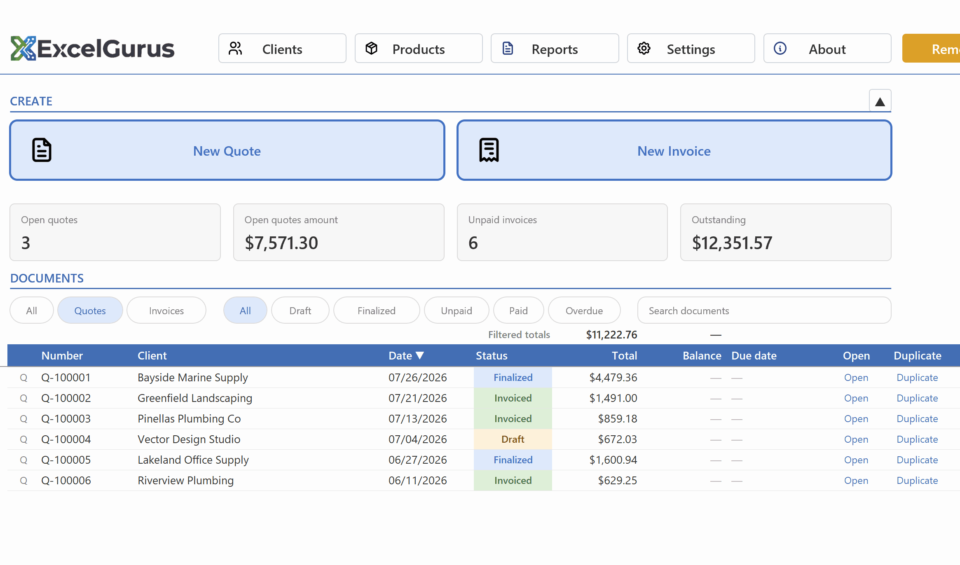
Task: Click the New Invoice receipt icon
Action: tap(489, 150)
